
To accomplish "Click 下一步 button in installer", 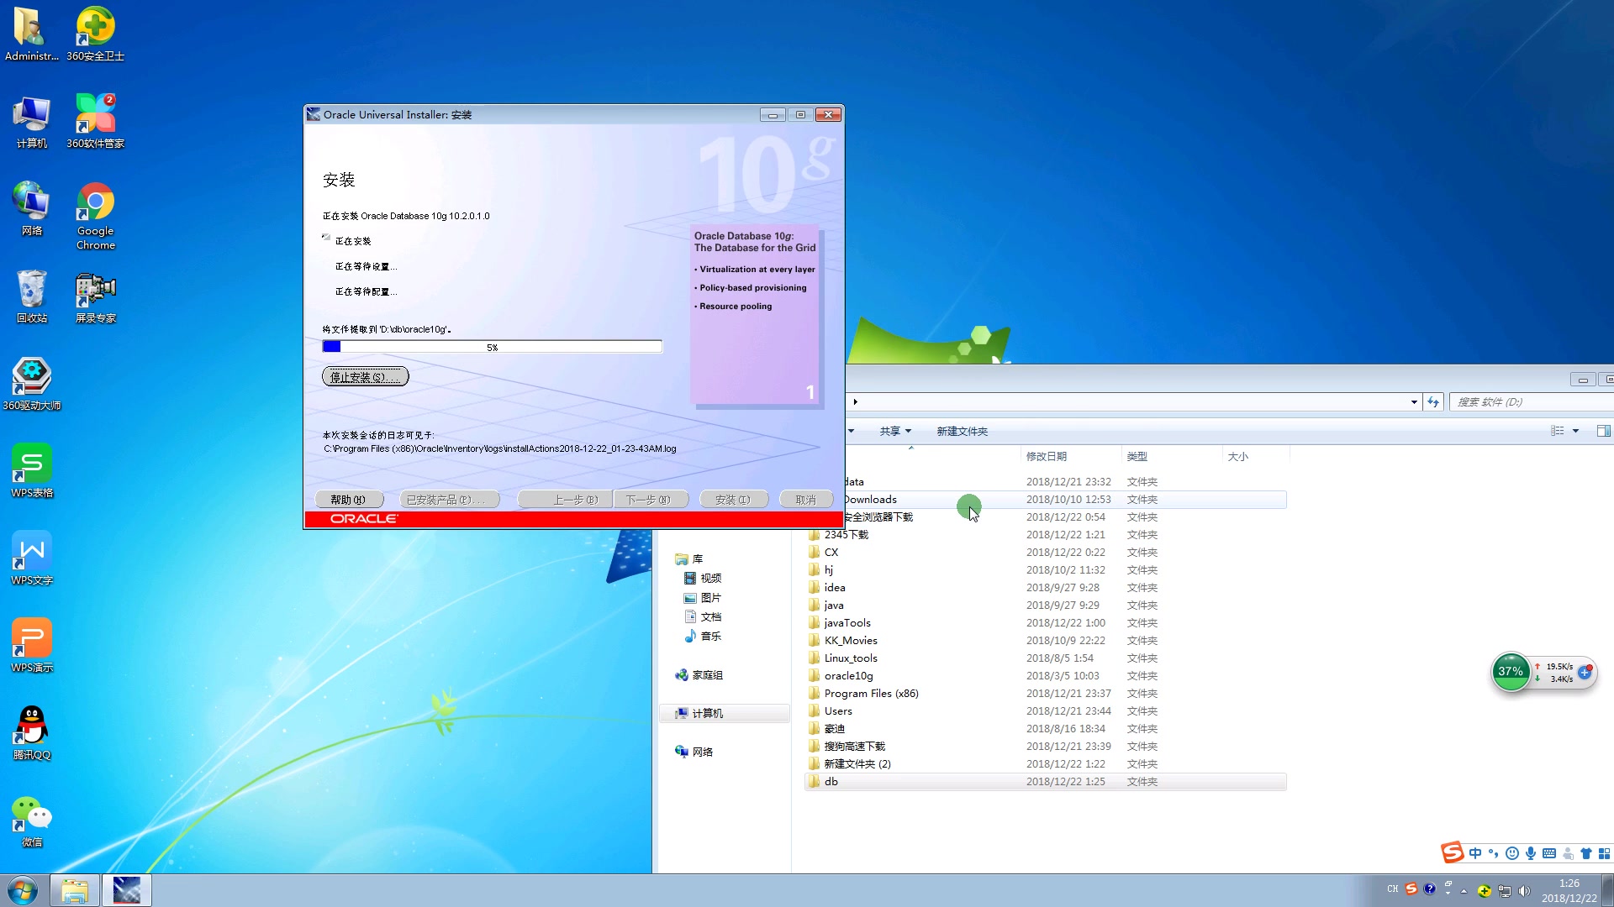I will pyautogui.click(x=651, y=500).
